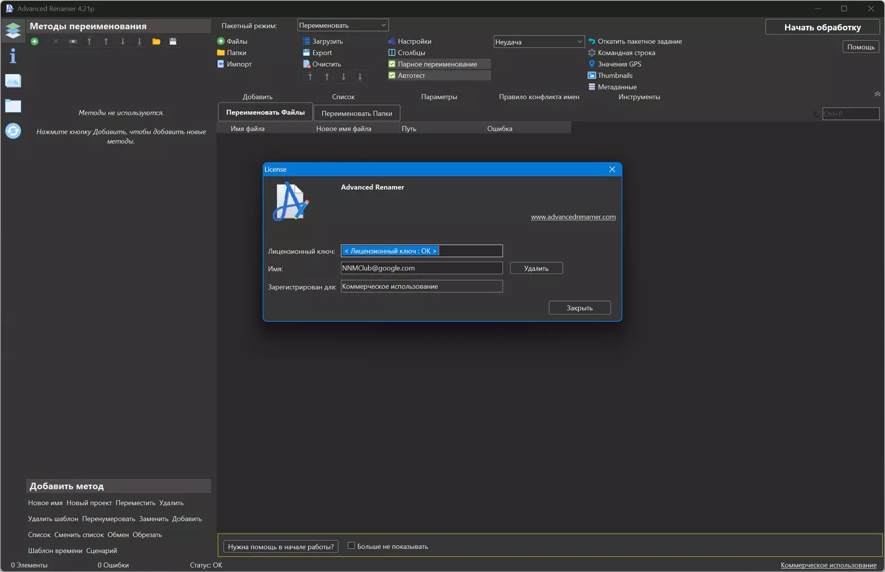Move list item to bottom, arrow below Очистить
The image size is (885, 572).
(360, 77)
